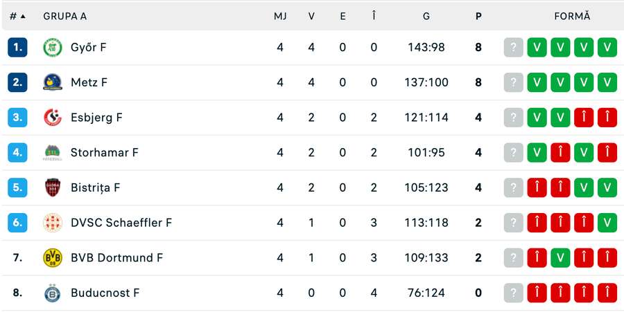Click the Buducnost F team crest
The height and width of the screenshot is (312, 624).
point(53,293)
